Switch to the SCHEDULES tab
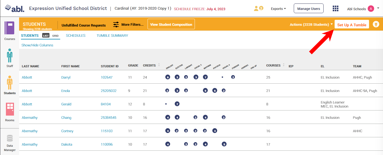Viewport: 383px width, 155px height. pyautogui.click(x=76, y=35)
